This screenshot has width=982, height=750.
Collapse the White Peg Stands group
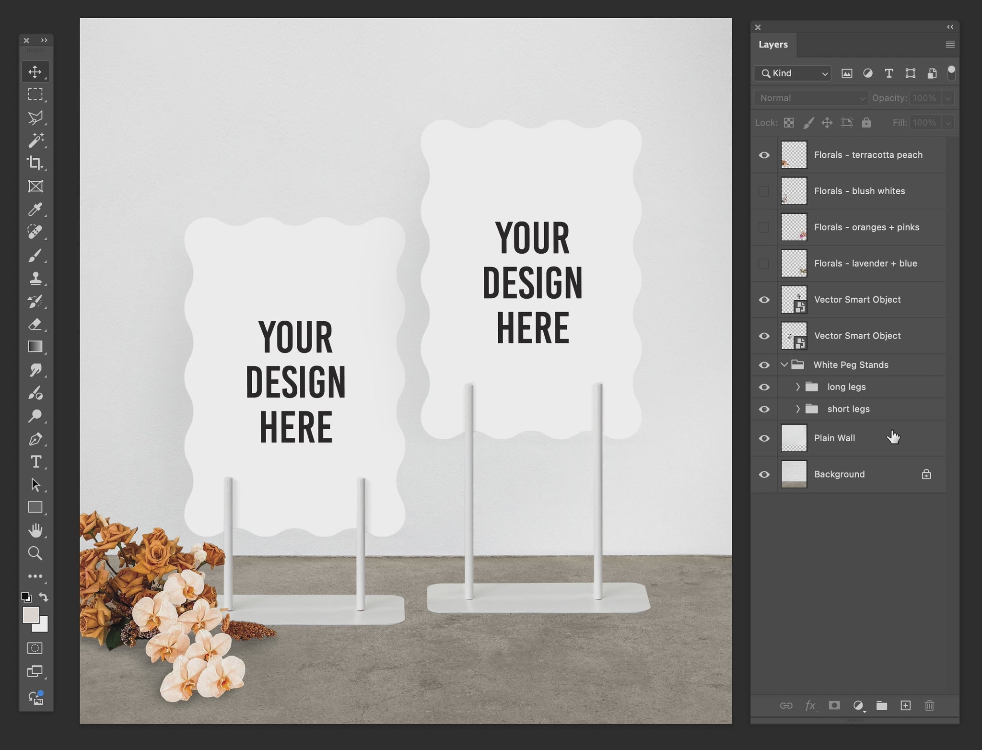[784, 365]
